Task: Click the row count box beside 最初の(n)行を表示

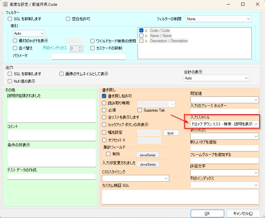Action: (x=74, y=41)
